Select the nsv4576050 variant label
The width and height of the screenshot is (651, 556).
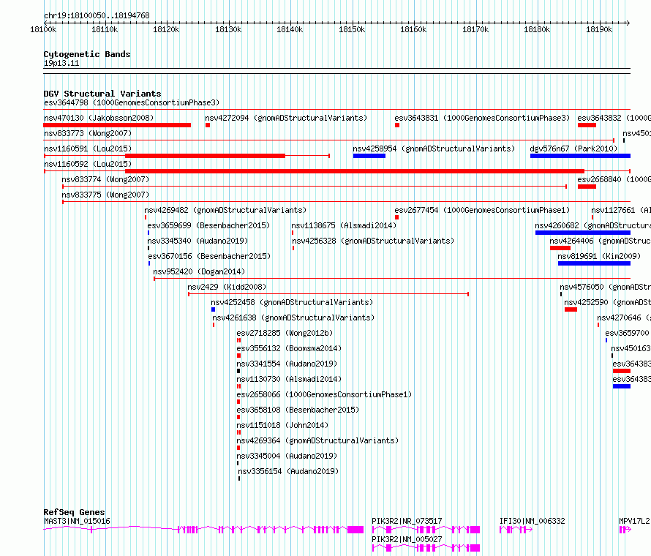pyautogui.click(x=605, y=287)
